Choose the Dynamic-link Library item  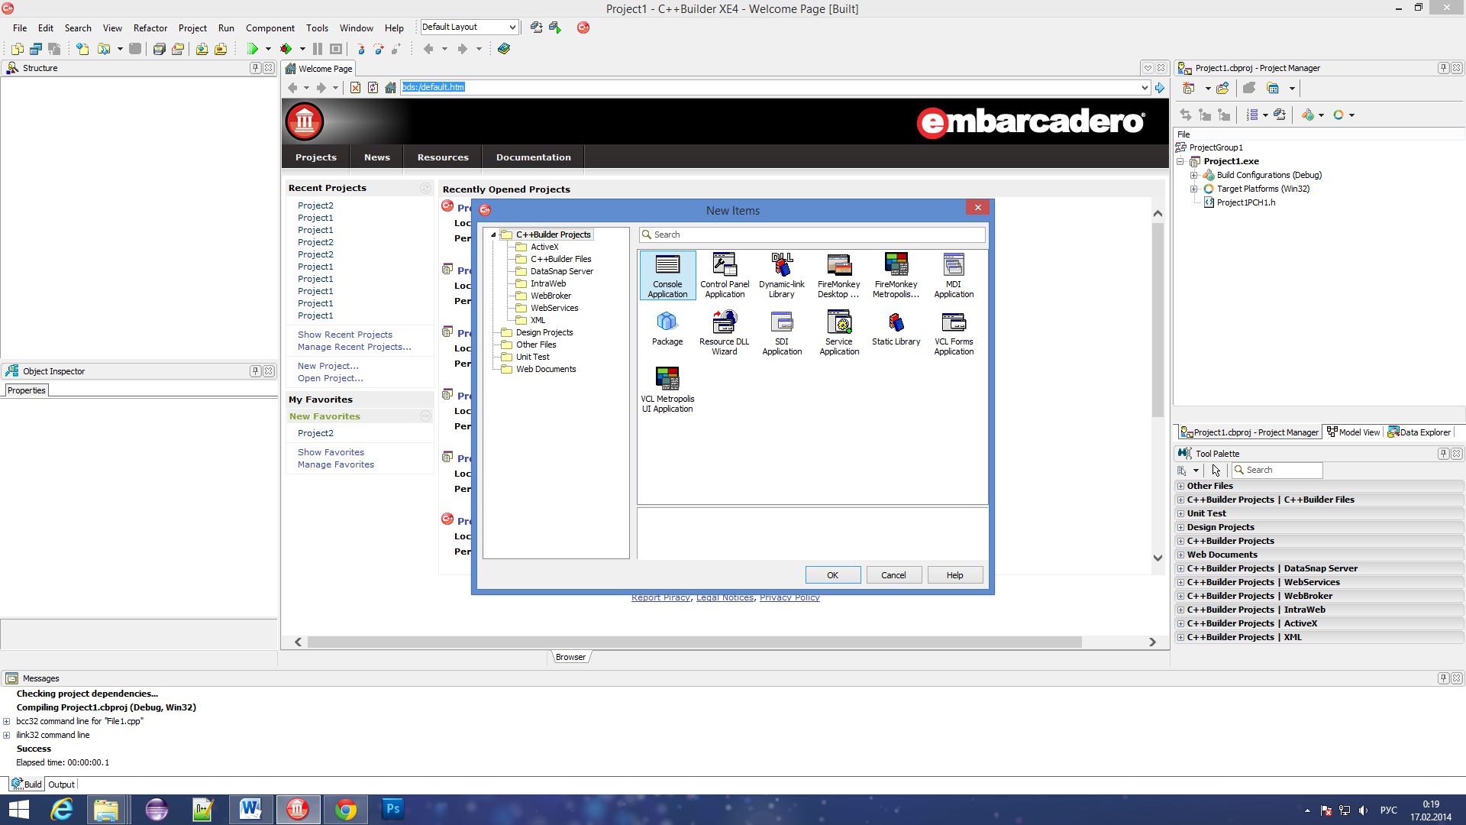click(782, 276)
